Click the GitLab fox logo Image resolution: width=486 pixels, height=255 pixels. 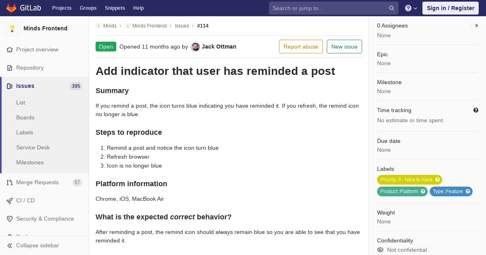[x=11, y=8]
